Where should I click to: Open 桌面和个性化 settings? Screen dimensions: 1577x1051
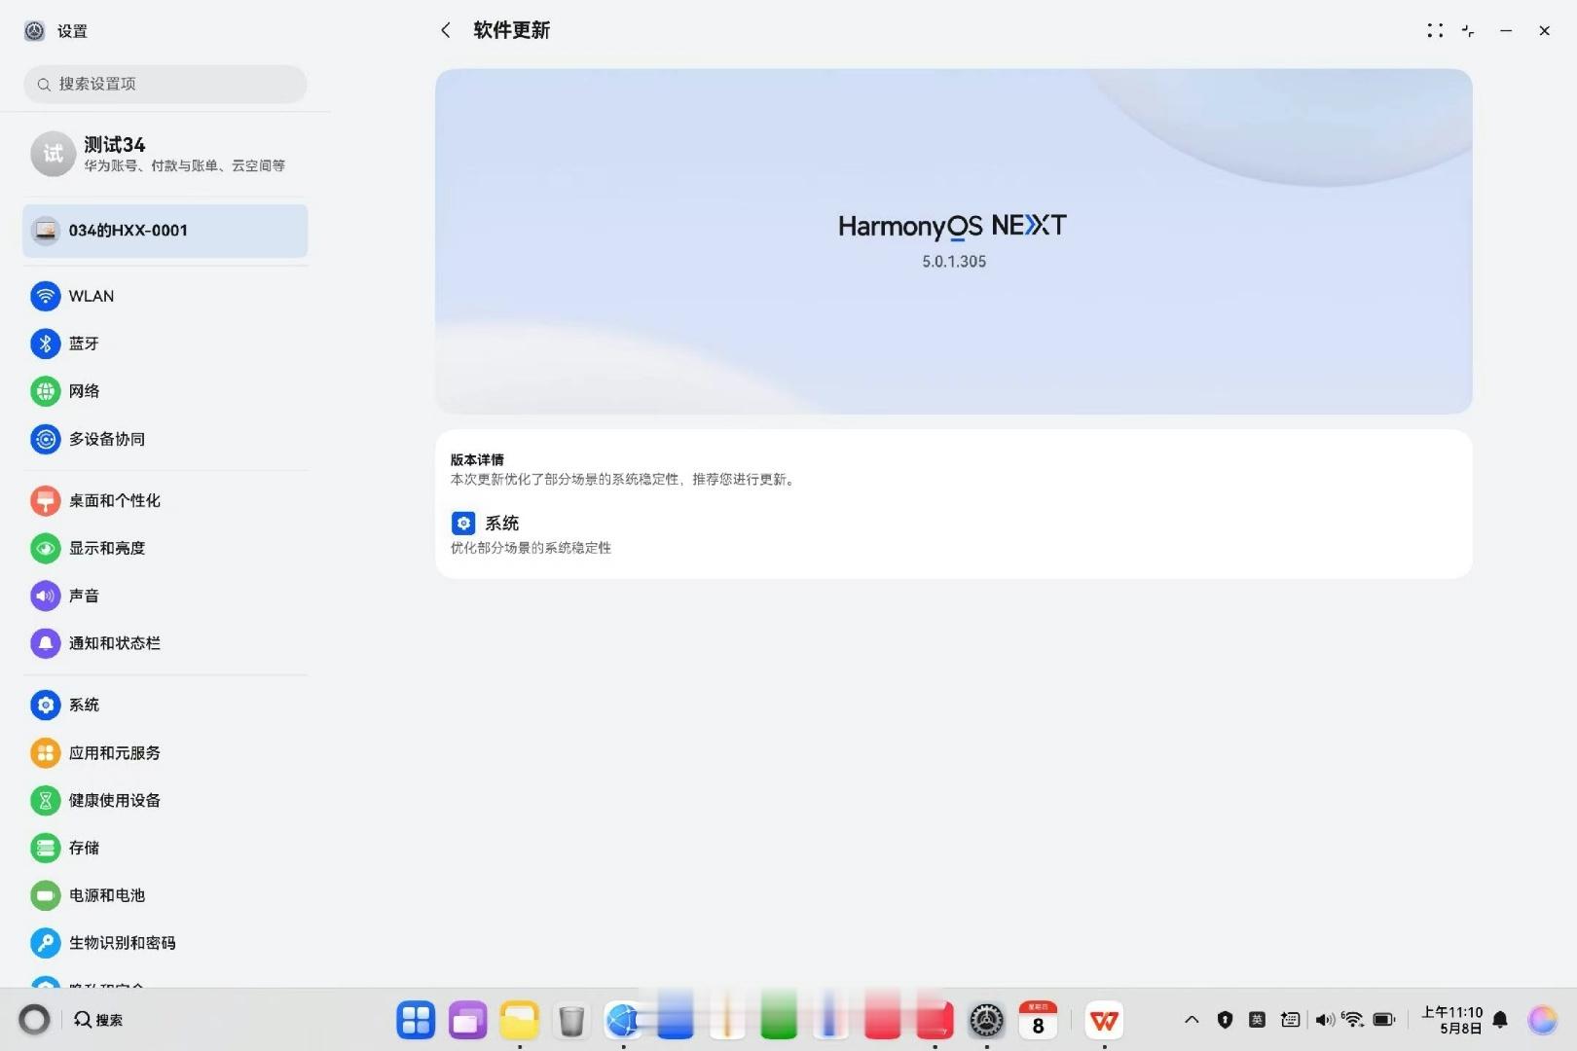coord(165,500)
